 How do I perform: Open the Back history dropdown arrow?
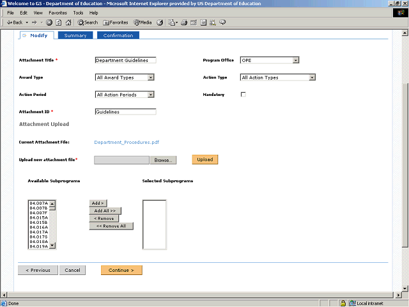pyautogui.click(x=27, y=22)
